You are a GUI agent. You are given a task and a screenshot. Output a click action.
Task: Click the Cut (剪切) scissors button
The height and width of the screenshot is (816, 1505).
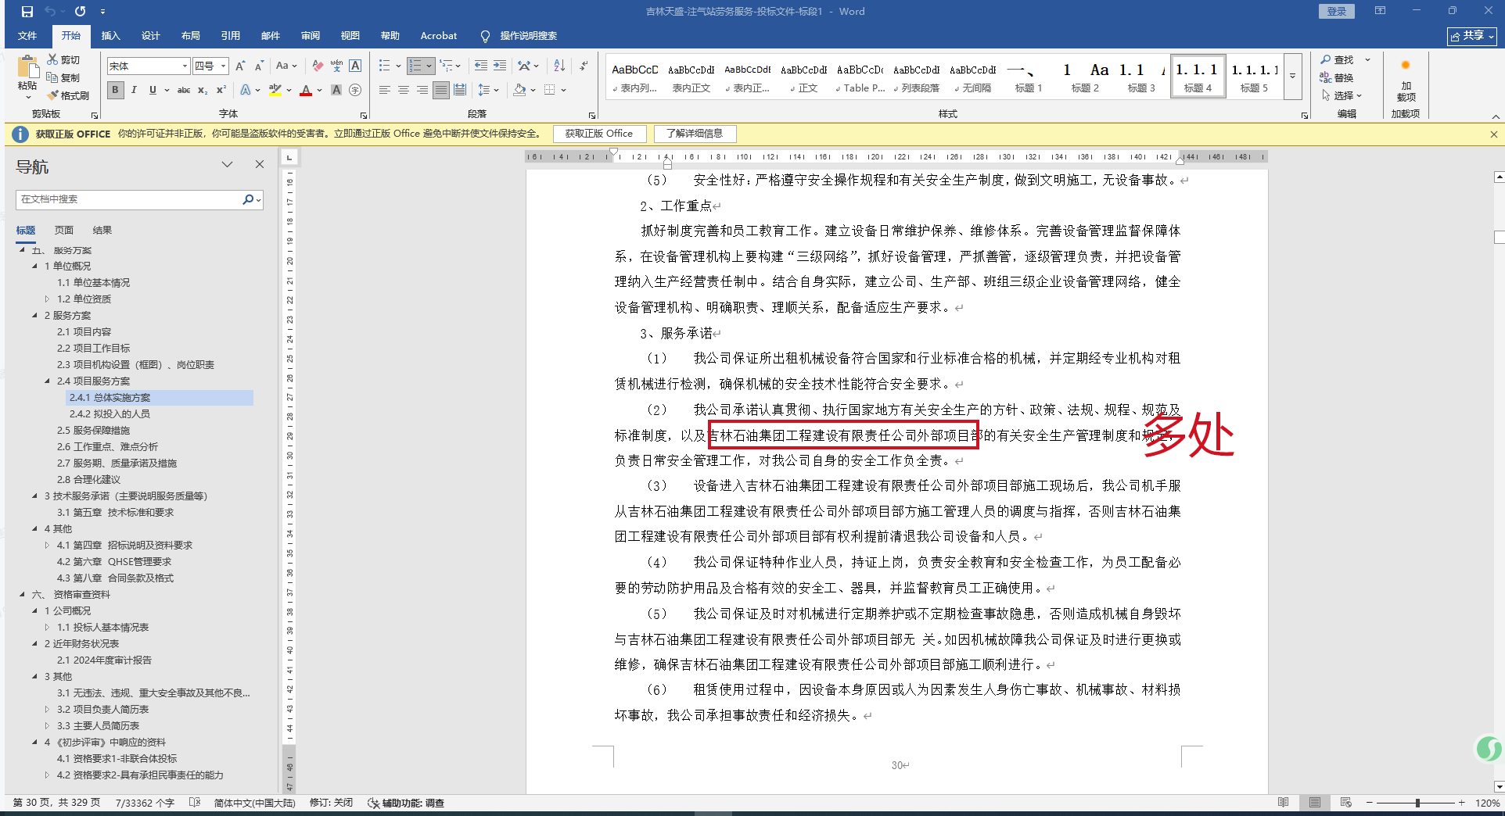63,59
